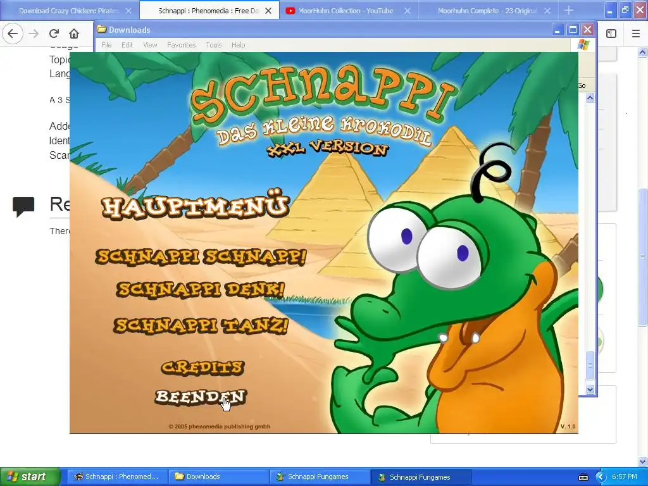Reload the browser page

(54, 34)
